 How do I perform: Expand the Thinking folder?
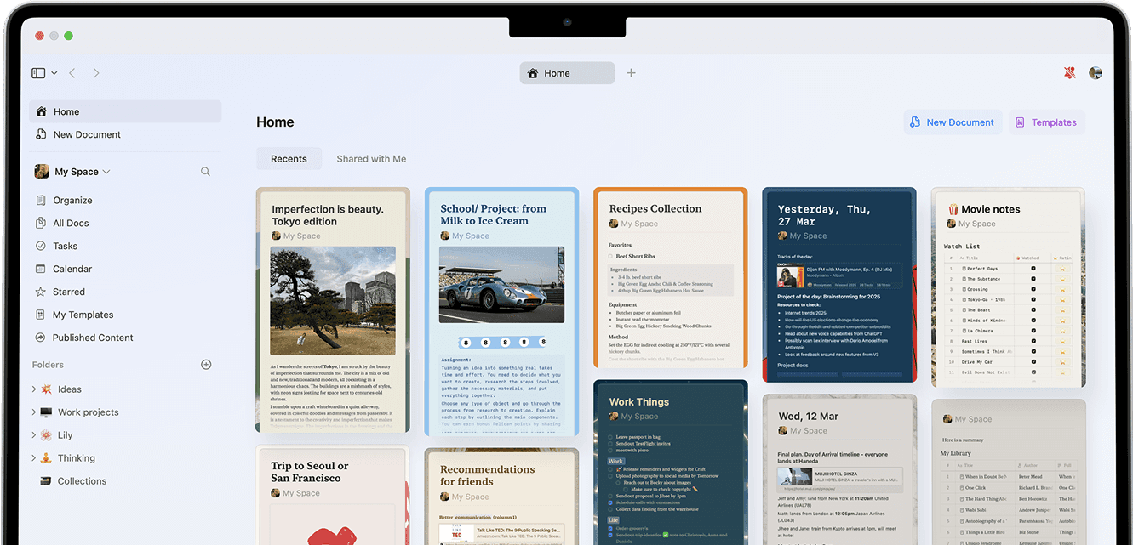[x=34, y=458]
